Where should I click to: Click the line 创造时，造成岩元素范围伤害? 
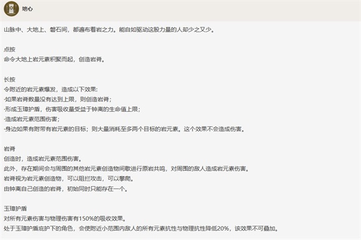[x=43, y=159]
